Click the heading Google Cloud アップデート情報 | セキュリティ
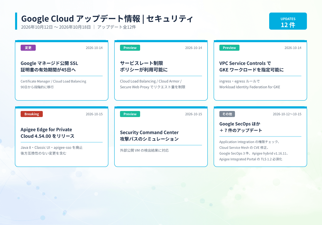 click(107, 19)
